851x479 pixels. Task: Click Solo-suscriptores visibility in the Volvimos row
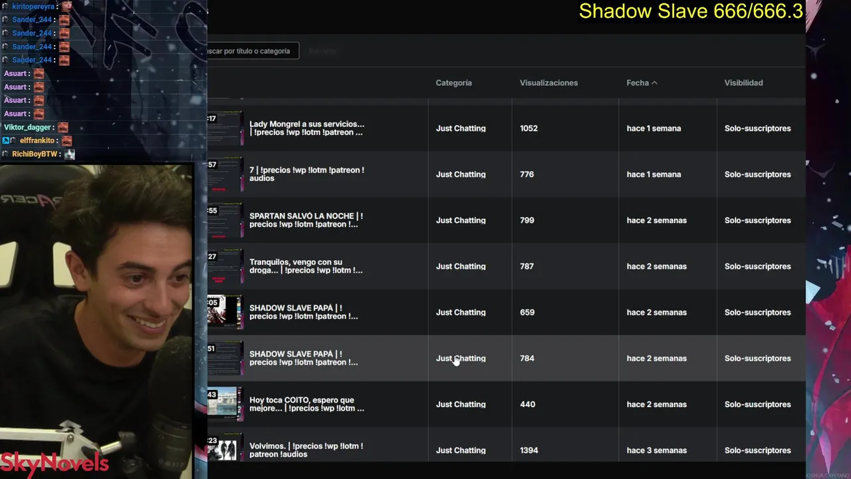pos(757,450)
